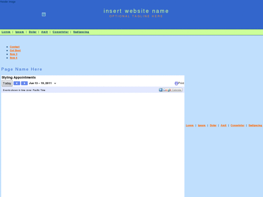Open Lorem in the green nav bar

point(6,32)
